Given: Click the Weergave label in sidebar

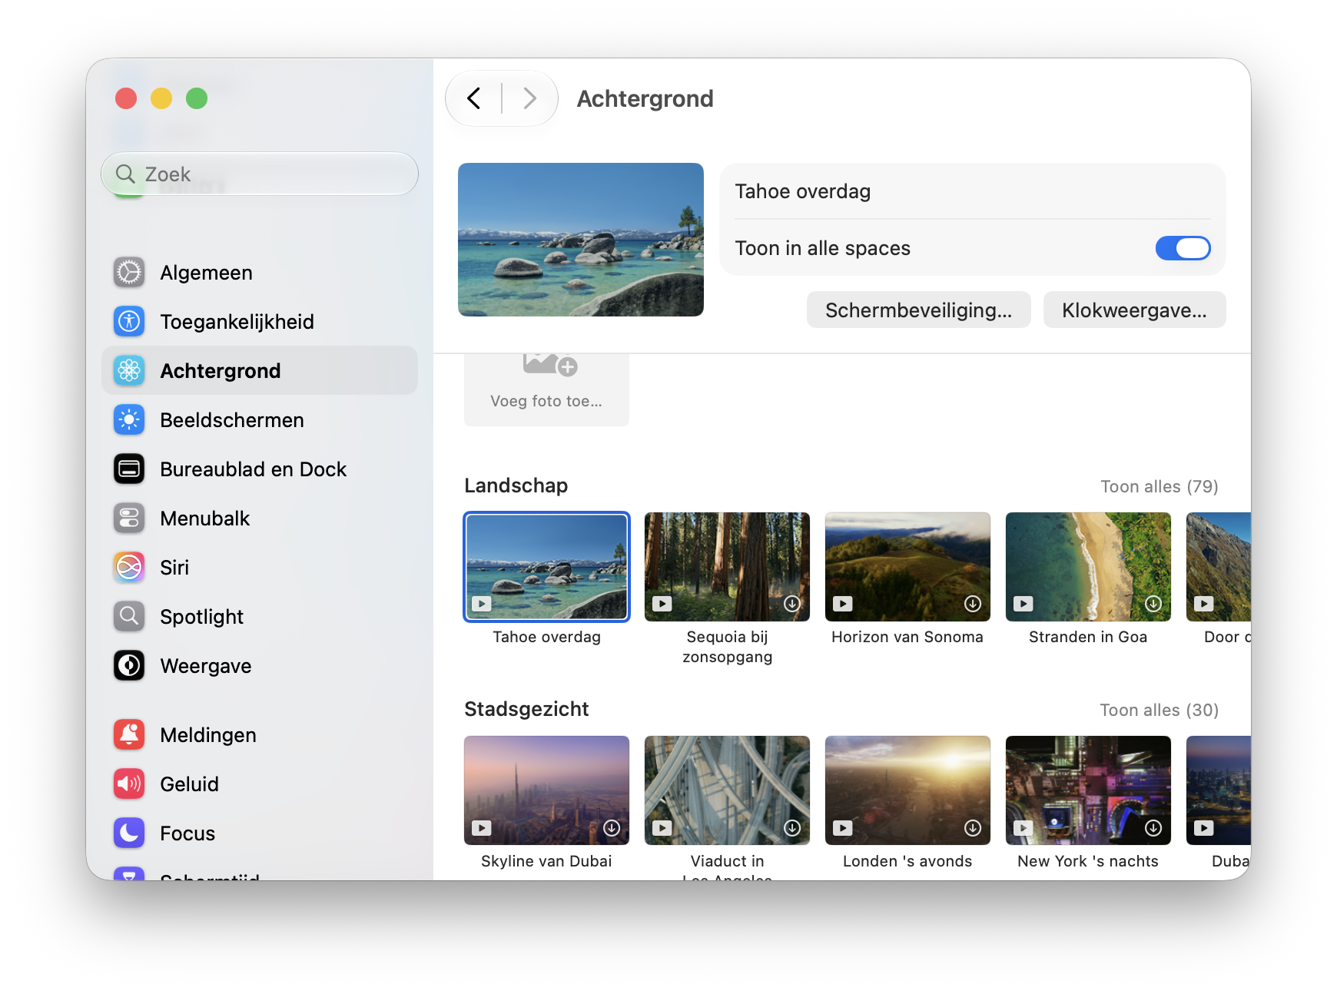Looking at the screenshot, I should (206, 666).
